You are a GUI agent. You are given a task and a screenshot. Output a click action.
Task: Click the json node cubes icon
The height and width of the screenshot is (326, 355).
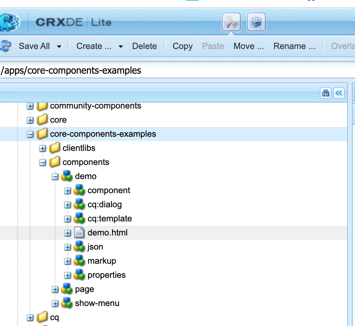tap(79, 246)
